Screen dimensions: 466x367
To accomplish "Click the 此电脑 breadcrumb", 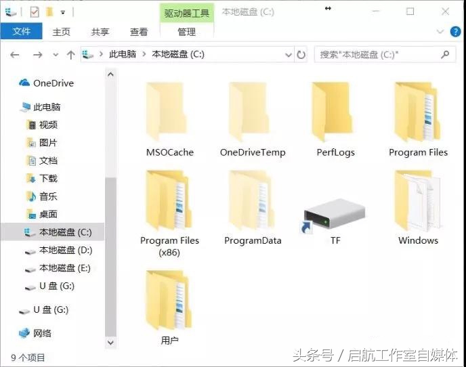I will click(123, 54).
